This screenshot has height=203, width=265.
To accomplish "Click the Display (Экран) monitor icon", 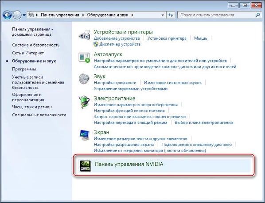I will [x=84, y=135].
